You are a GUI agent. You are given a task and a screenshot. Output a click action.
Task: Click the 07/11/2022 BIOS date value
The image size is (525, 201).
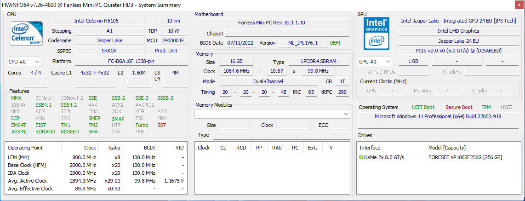pyautogui.click(x=241, y=43)
